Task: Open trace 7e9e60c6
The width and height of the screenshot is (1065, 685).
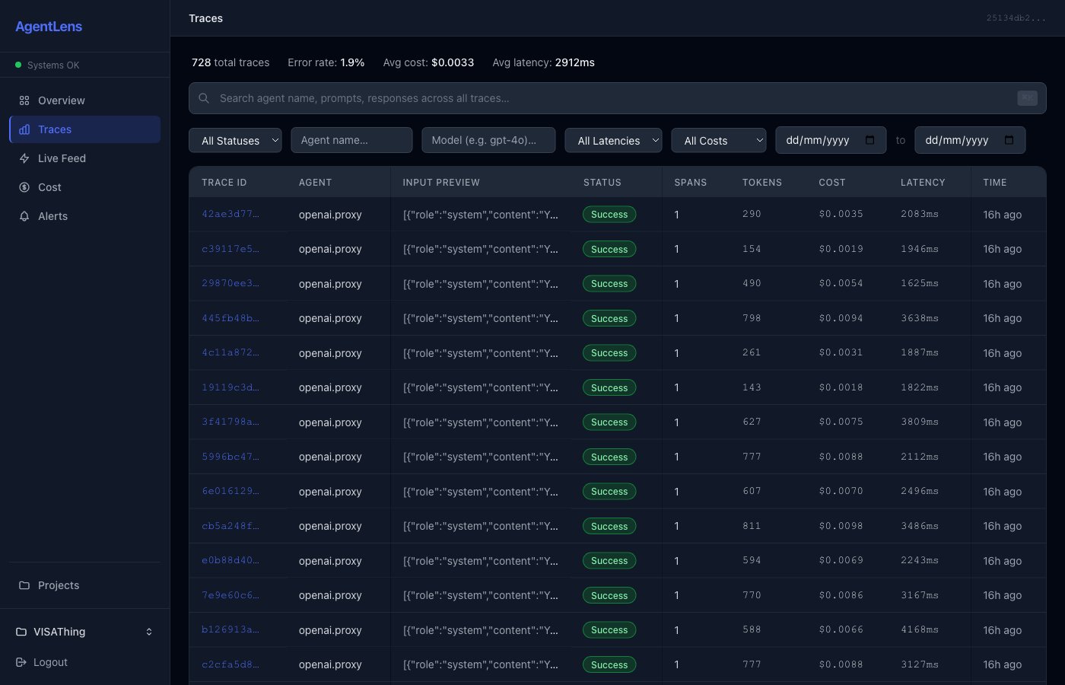Action: tap(230, 595)
